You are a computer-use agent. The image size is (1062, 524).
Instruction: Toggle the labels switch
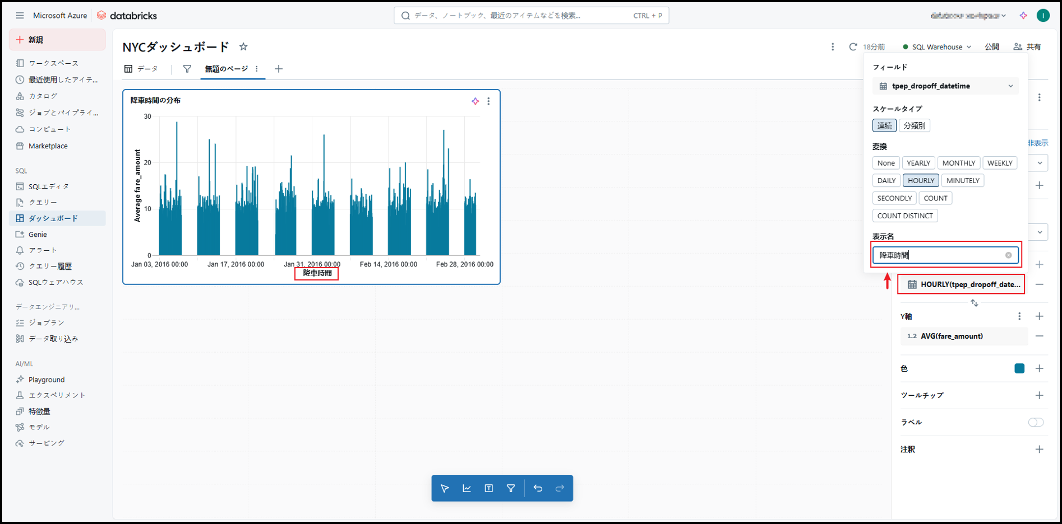pos(1036,422)
